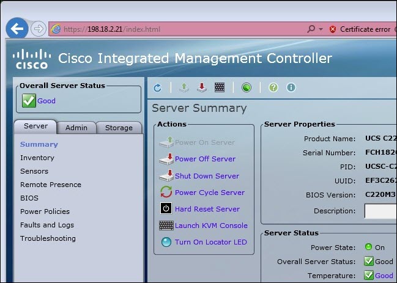Click the BIOS Version value C220M3
The width and height of the screenshot is (397, 283).
(x=380, y=194)
